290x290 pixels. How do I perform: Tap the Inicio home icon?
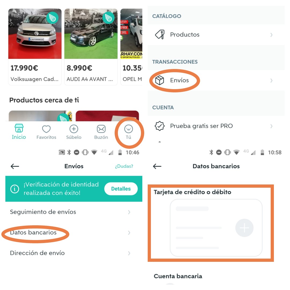19,129
